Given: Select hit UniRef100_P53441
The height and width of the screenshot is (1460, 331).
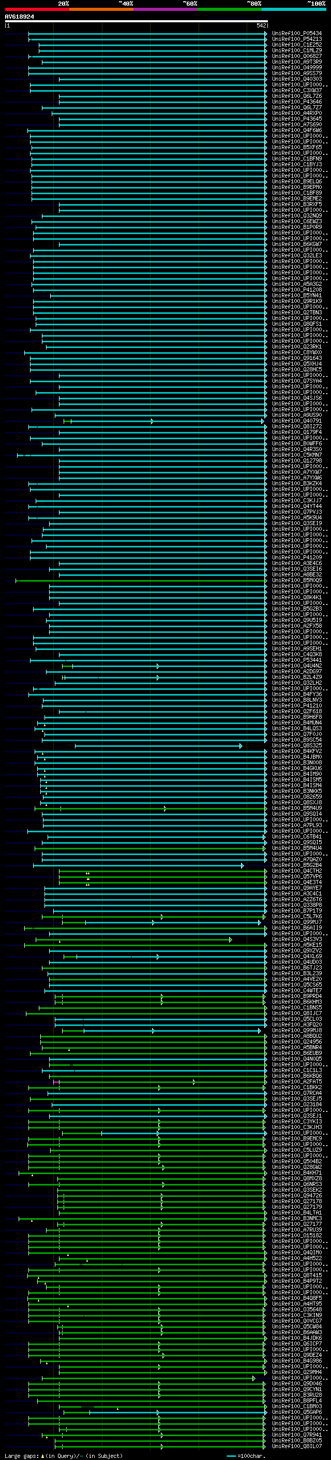Looking at the screenshot, I should [x=297, y=660].
